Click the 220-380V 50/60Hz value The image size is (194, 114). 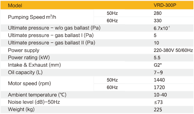tap(173, 50)
